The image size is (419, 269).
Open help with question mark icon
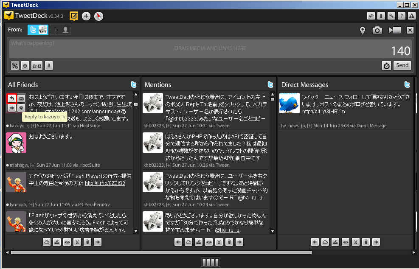click(401, 16)
